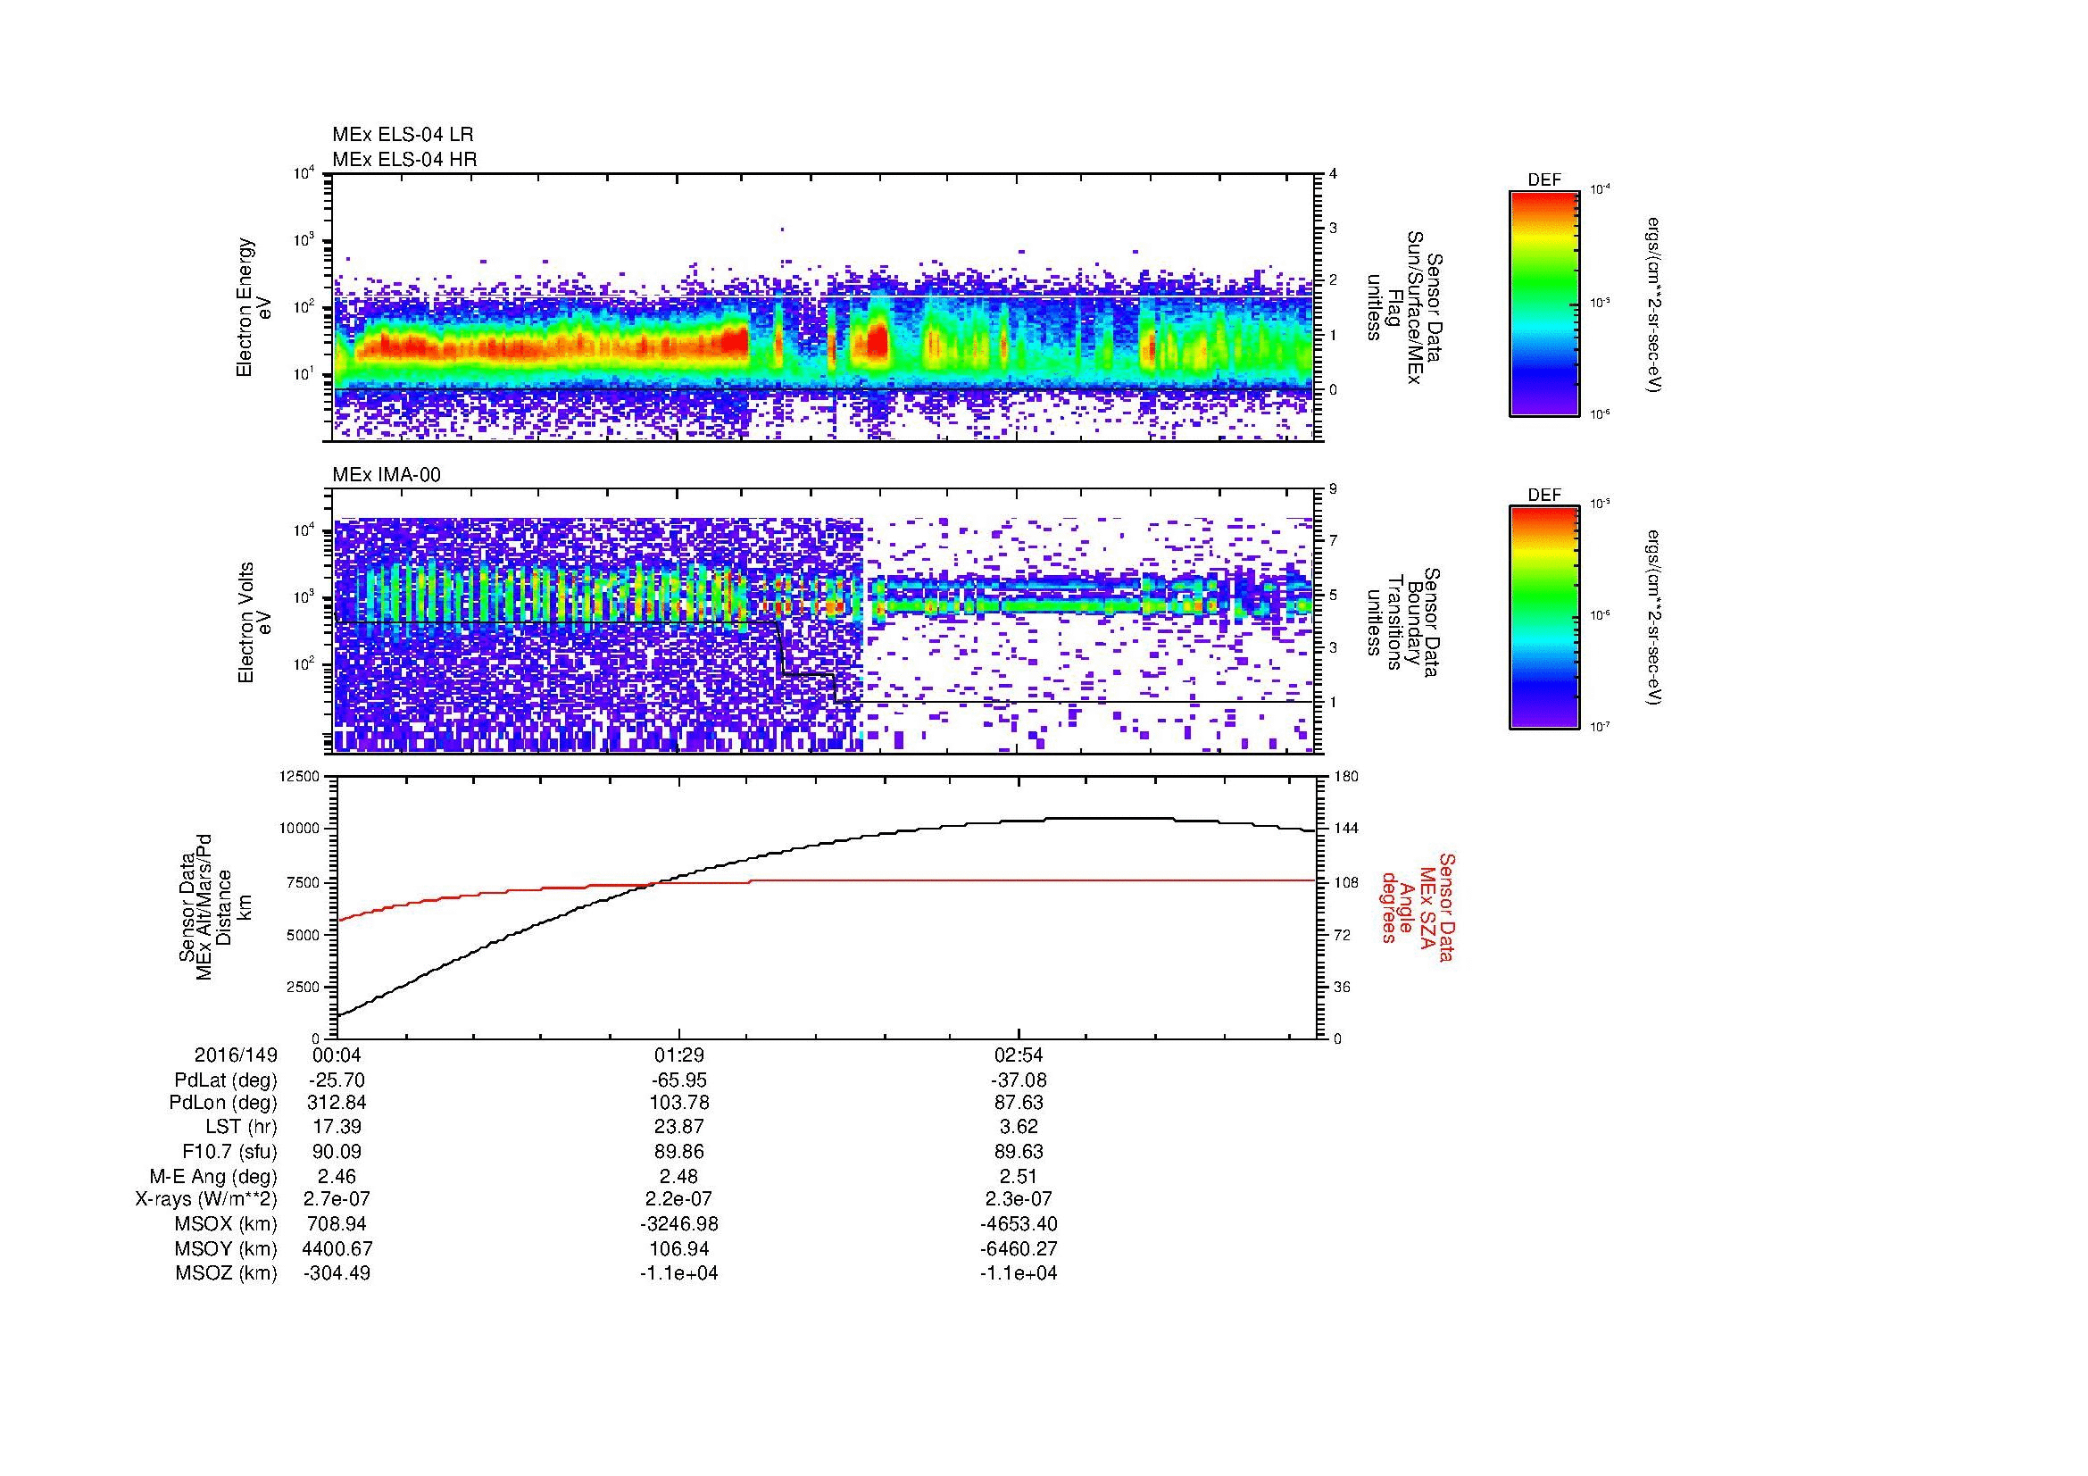Screen dimensions: 2088x1476
Task: Click the M-E Ang value '2.46'
Action: (337, 1176)
